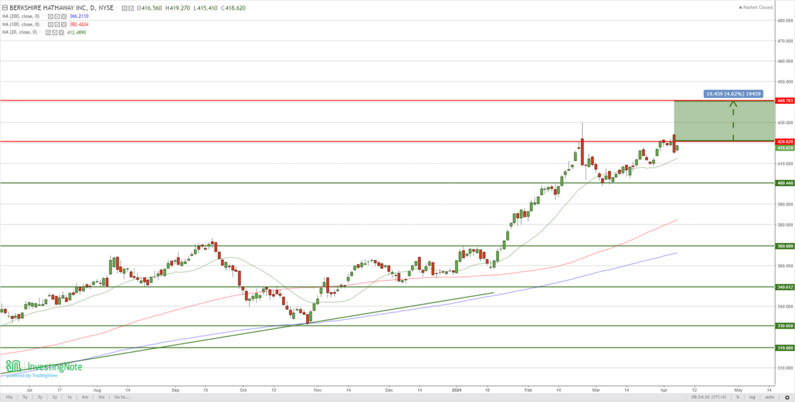
Task: Hide the main Berkshire Hathaway price series
Action: pyautogui.click(x=125, y=8)
